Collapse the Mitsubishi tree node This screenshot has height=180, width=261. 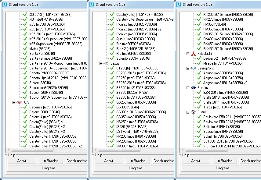pos(188,54)
